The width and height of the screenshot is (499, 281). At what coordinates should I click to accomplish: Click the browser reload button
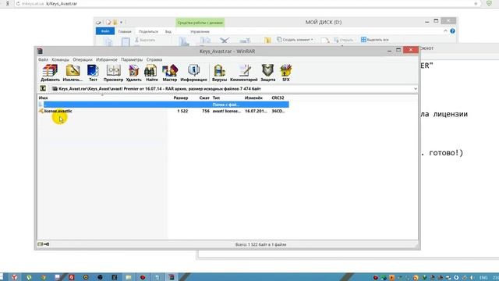(17, 3)
